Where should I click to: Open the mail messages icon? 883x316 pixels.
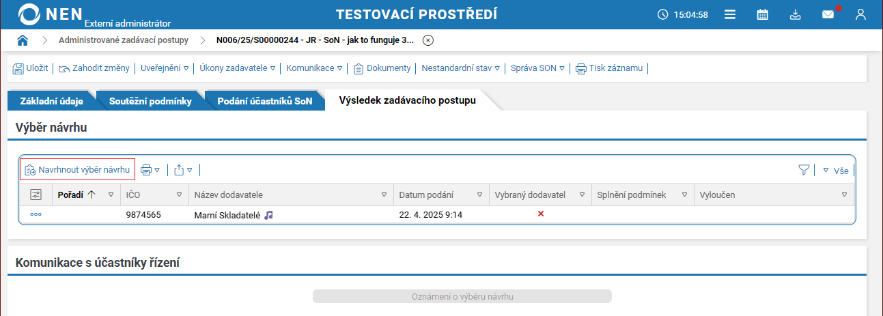(828, 14)
